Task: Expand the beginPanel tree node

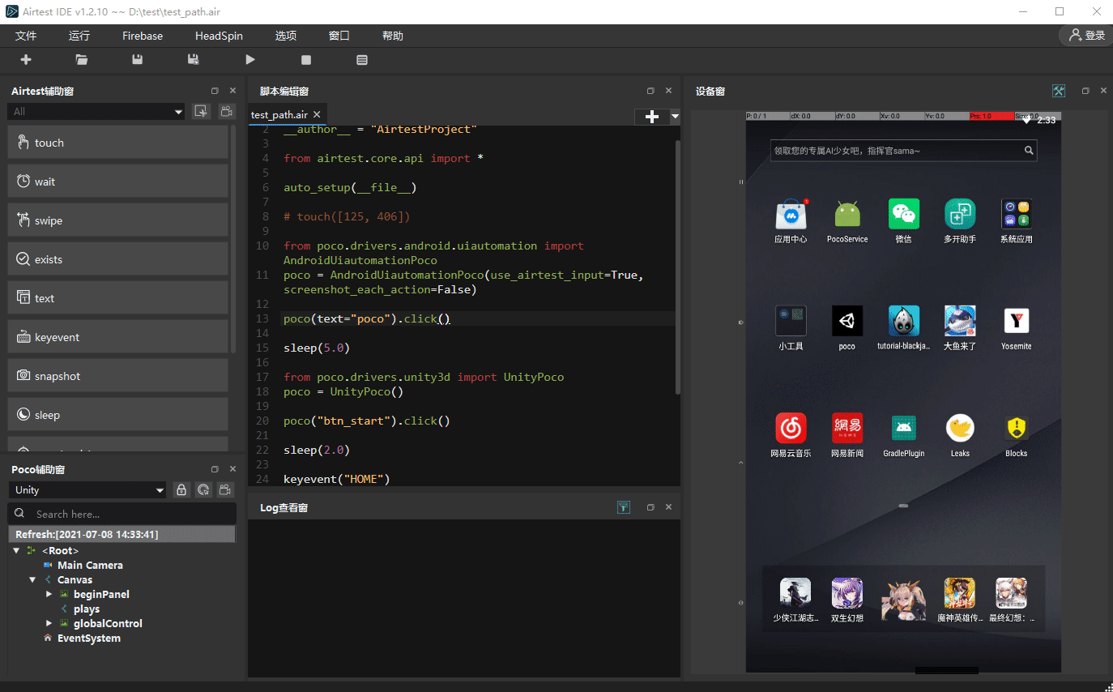Action: [x=49, y=595]
